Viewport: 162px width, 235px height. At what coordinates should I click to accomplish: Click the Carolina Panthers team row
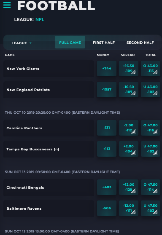49,128
